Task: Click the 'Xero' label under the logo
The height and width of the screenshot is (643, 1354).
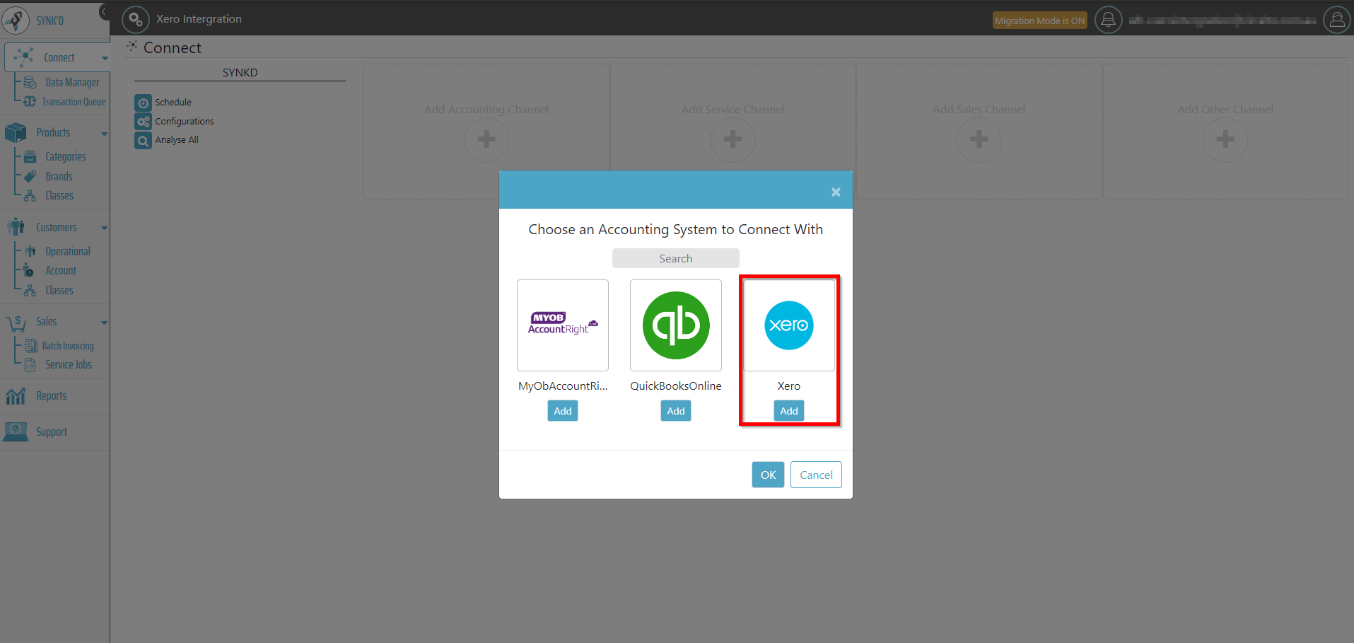Action: (x=789, y=386)
